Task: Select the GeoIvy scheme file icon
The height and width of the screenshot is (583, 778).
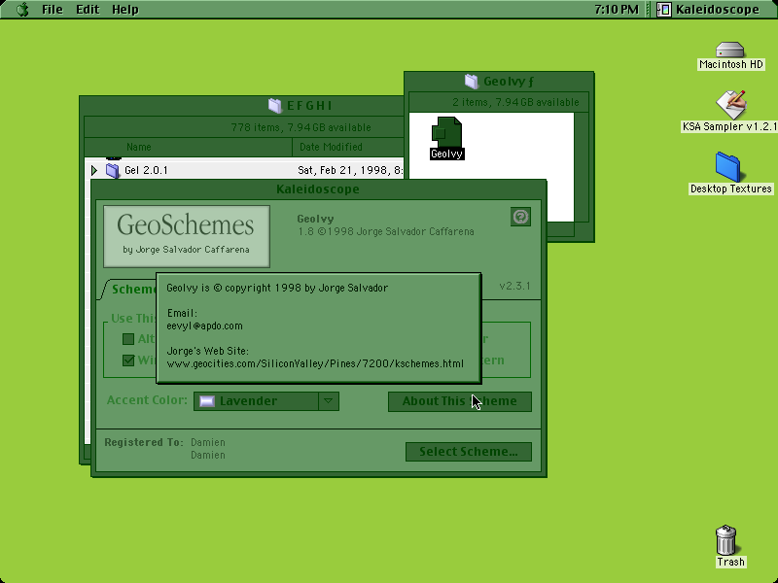Action: 446,132
